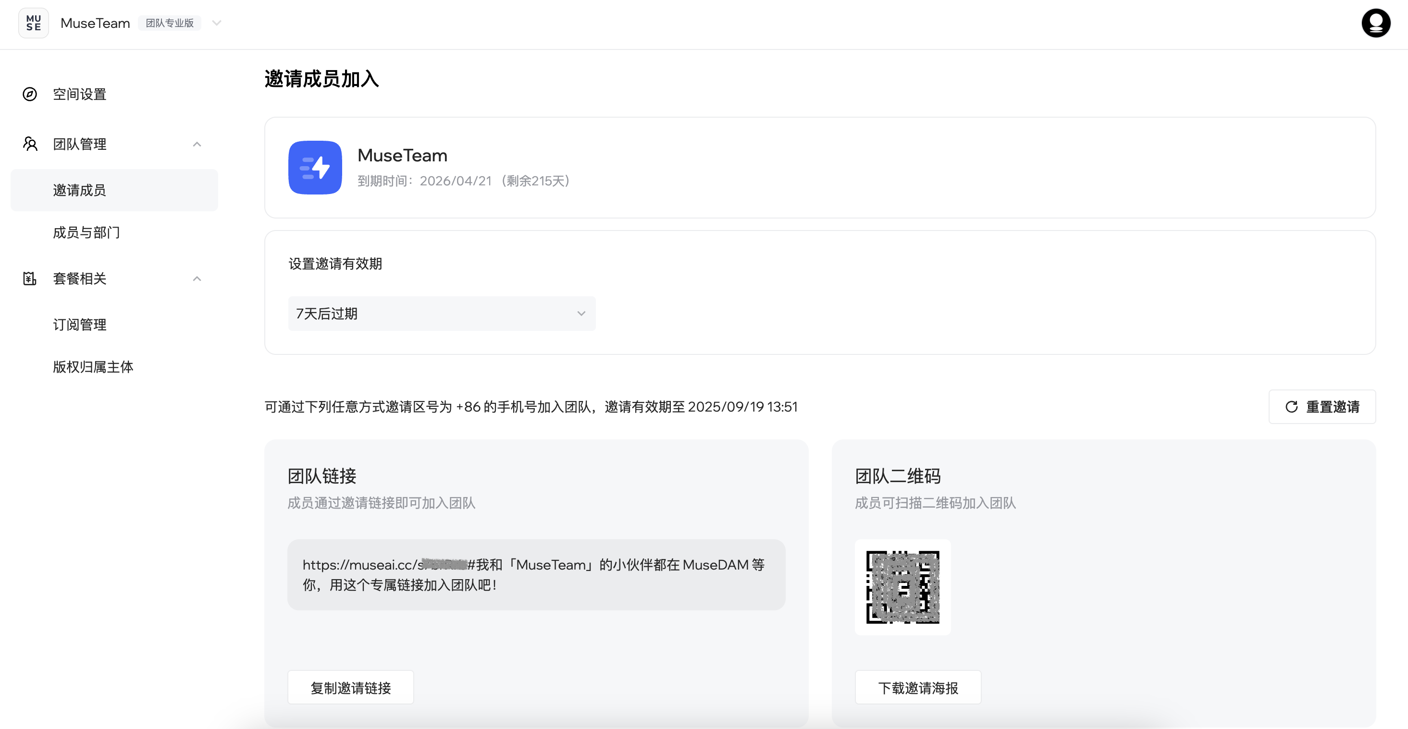
Task: Click the people icon beside 团队管理
Action: [30, 144]
